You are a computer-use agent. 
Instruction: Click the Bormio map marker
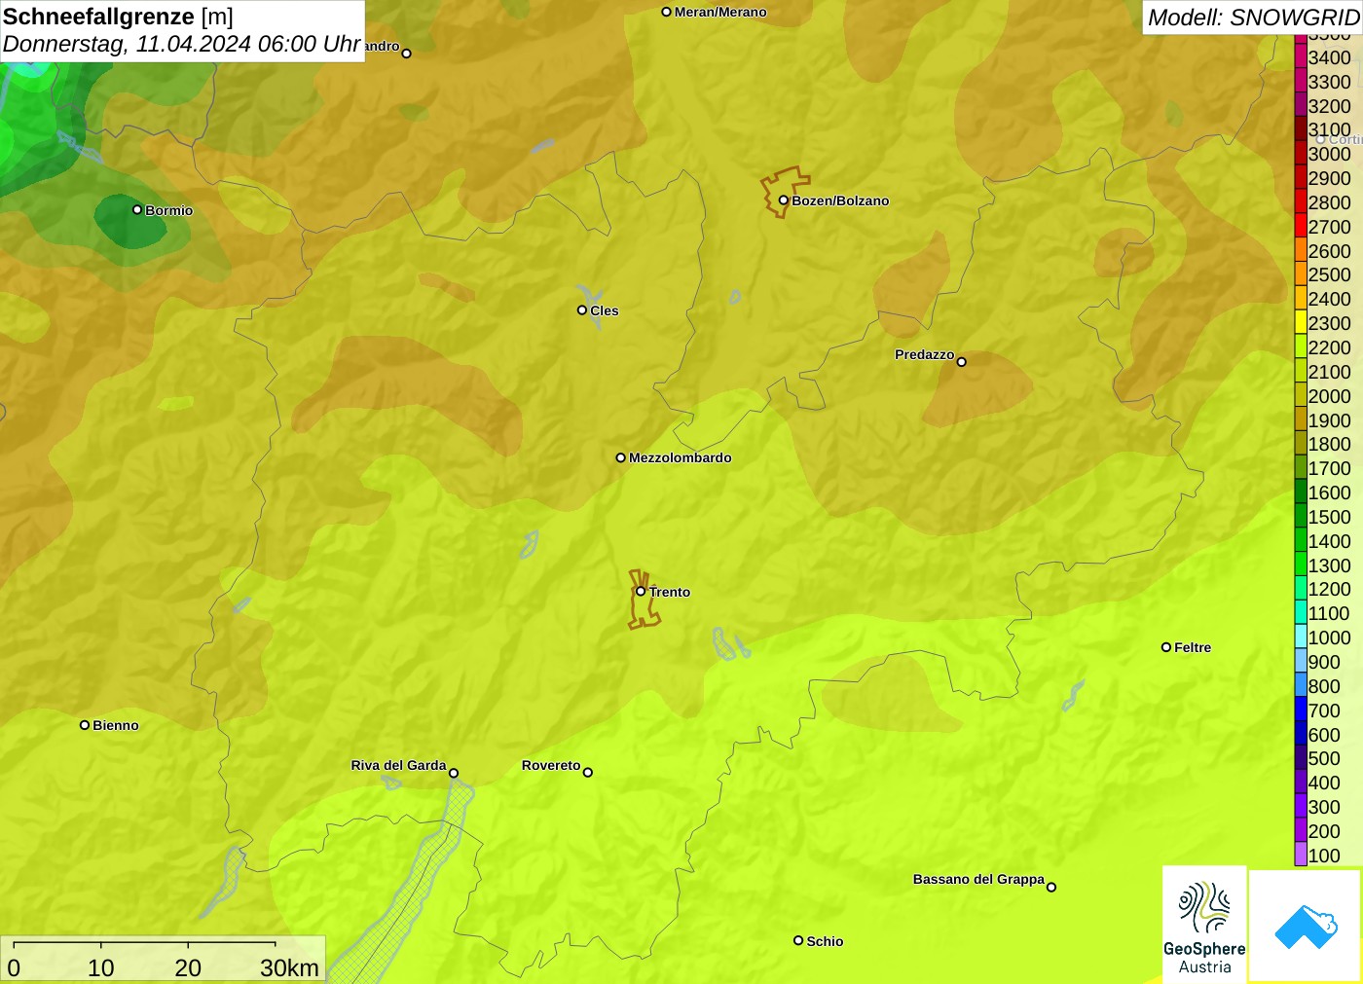pos(137,210)
